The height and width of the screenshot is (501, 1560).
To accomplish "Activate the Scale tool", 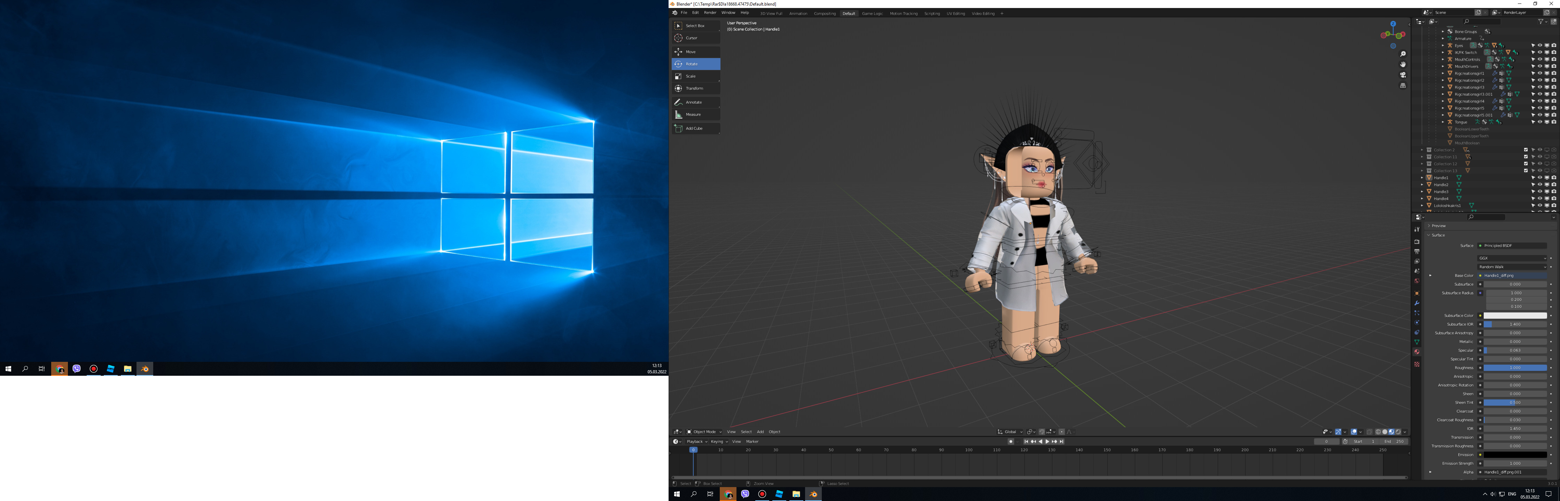I will (x=695, y=75).
